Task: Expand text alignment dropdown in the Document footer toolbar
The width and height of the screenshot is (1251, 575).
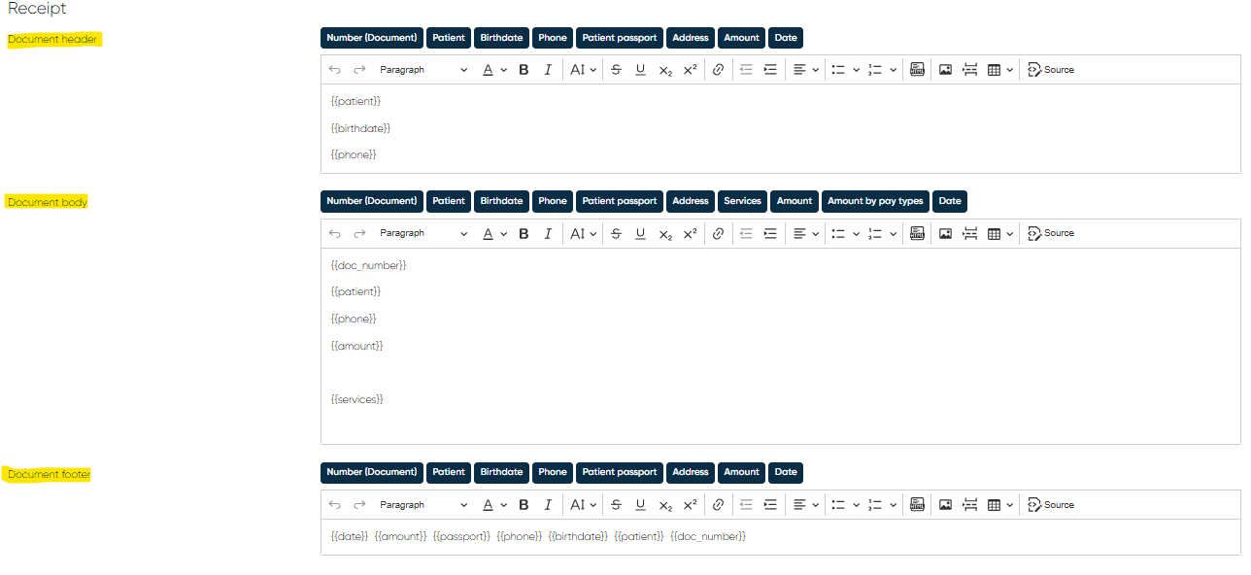Action: pyautogui.click(x=805, y=505)
